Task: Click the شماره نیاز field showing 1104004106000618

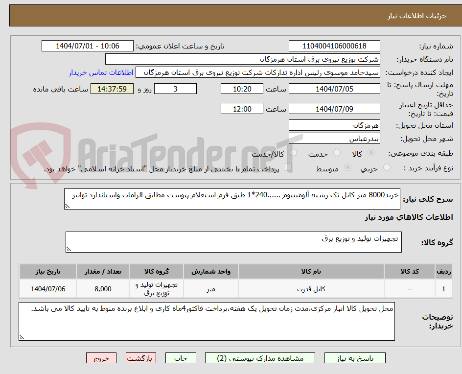Action: pos(334,46)
